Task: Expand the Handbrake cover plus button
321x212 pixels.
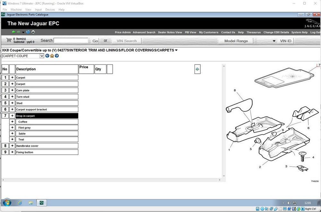Action: pos(12,146)
